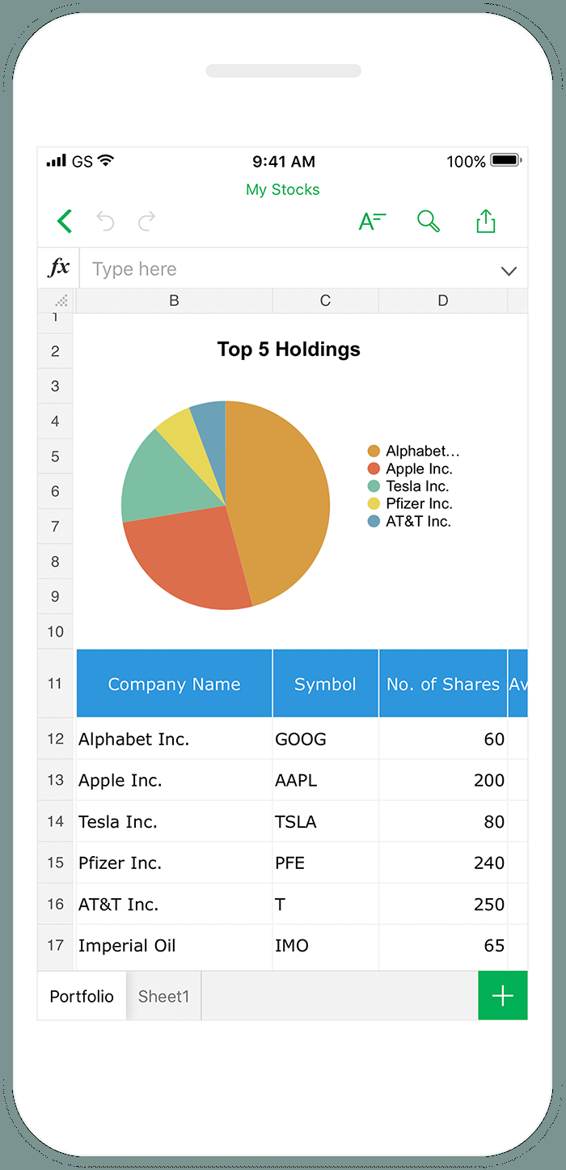Expand the formula bar with the chevron

point(509,270)
